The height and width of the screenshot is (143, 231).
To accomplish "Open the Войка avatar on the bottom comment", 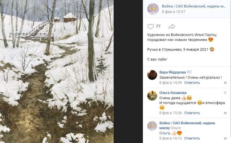I will (152, 126).
